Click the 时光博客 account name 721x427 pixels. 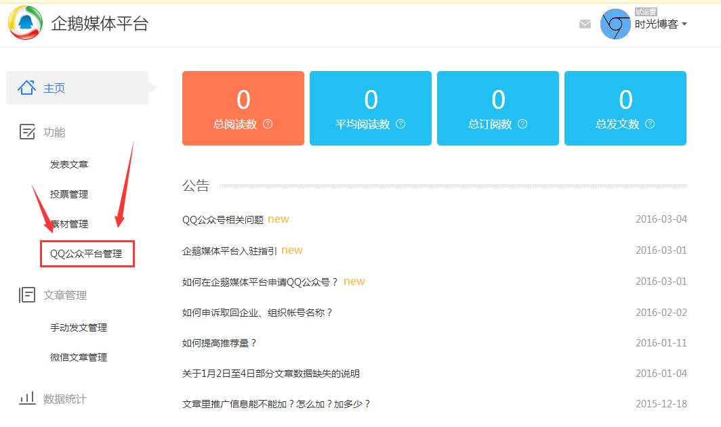[x=656, y=24]
